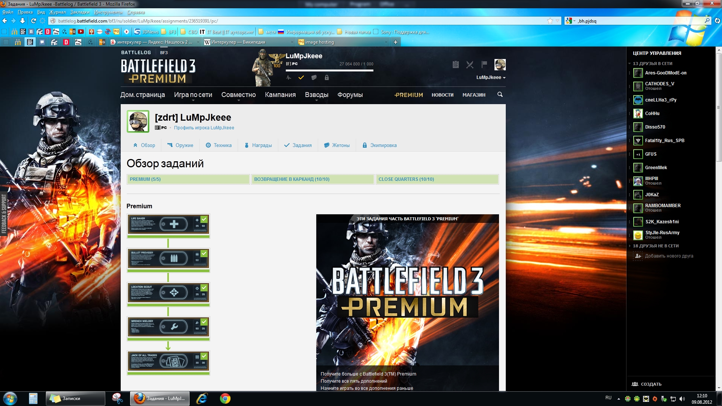Open the BF3 bookmarks folder
This screenshot has height=406, width=722.
[x=168, y=32]
